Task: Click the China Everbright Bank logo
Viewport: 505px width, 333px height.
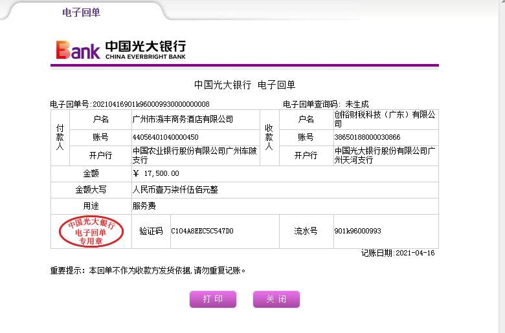Action: click(x=121, y=50)
